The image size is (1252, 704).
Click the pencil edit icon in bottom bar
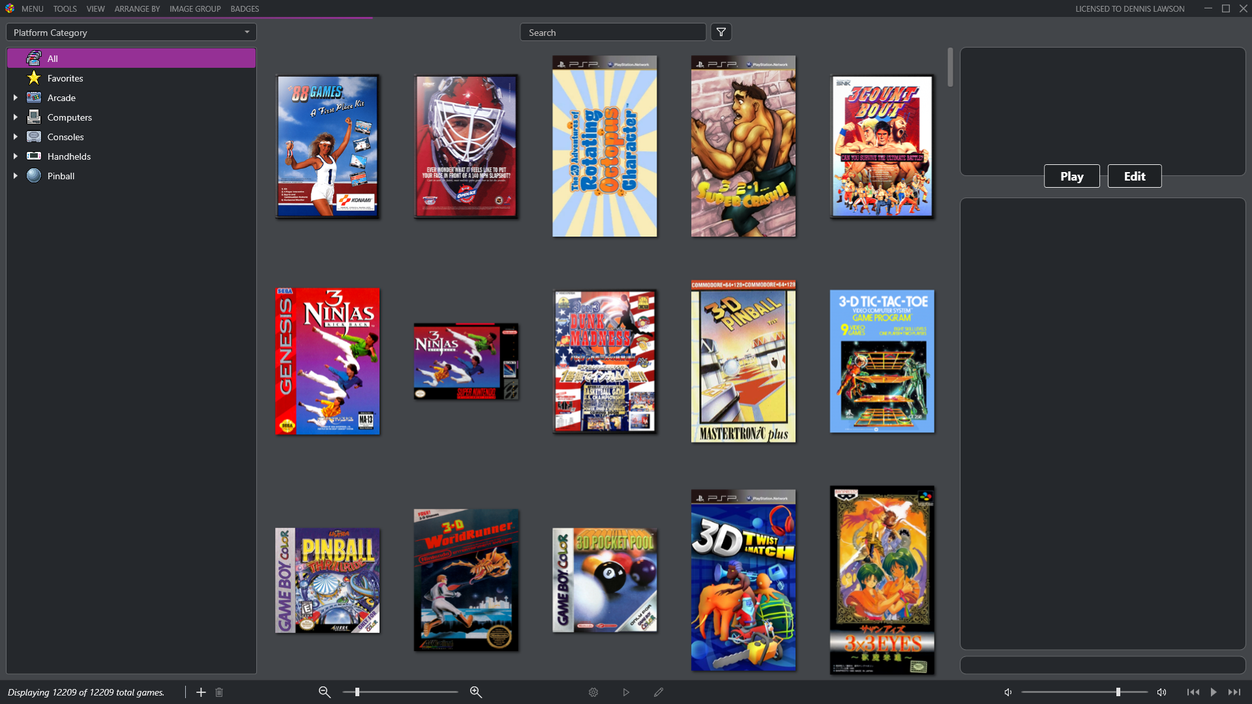pos(659,692)
